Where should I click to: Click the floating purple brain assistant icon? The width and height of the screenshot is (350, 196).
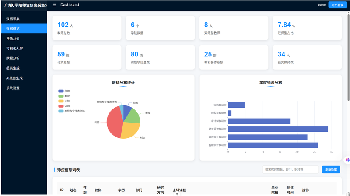[347, 160]
